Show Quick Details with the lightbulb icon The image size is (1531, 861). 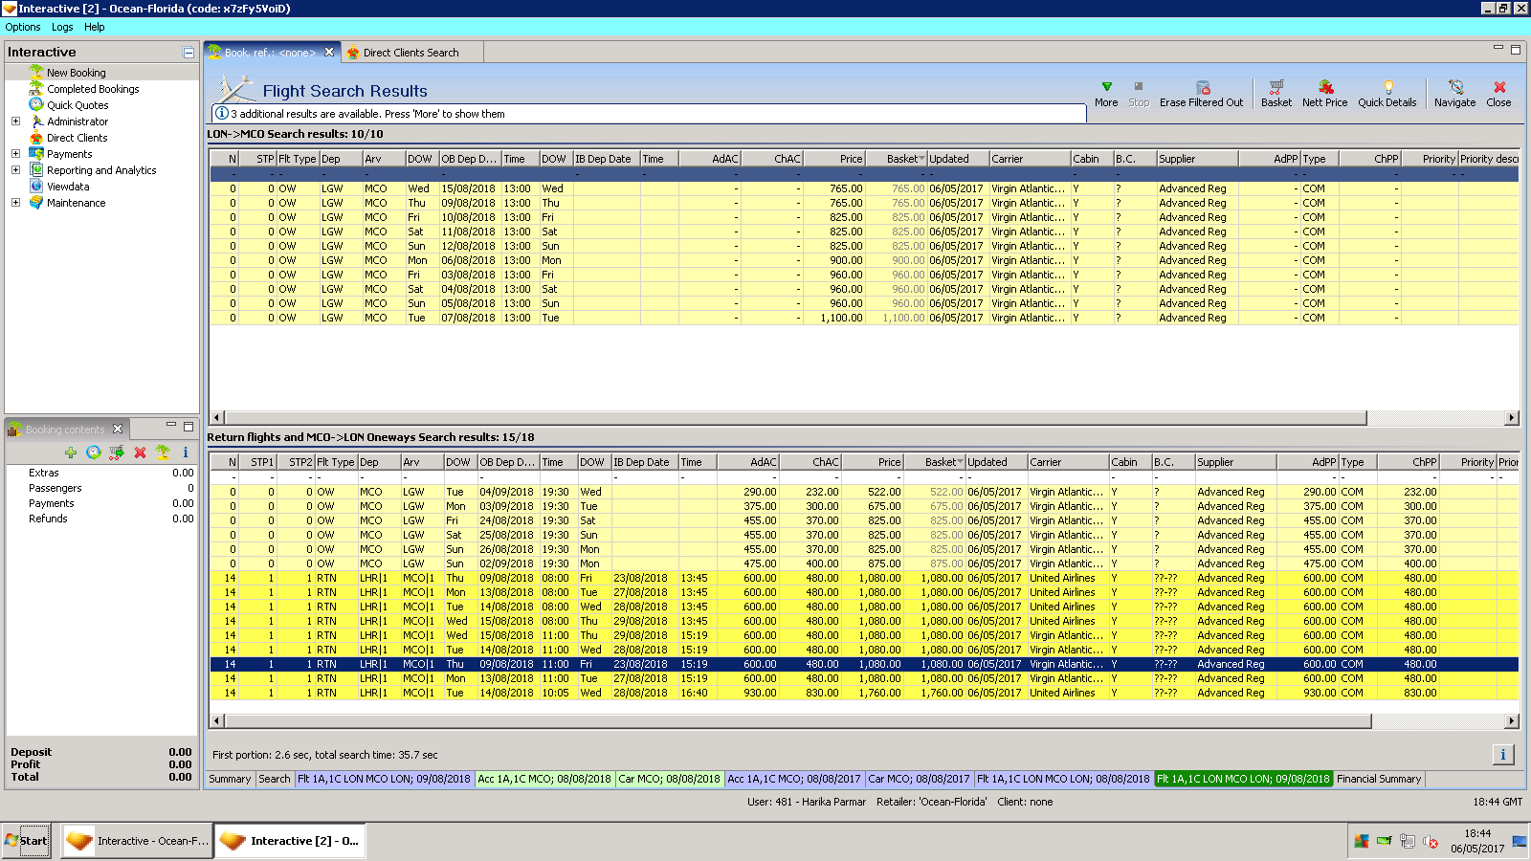click(1387, 87)
